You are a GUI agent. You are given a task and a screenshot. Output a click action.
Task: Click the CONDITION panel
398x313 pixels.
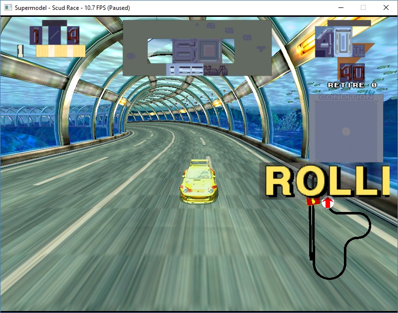coord(346,128)
